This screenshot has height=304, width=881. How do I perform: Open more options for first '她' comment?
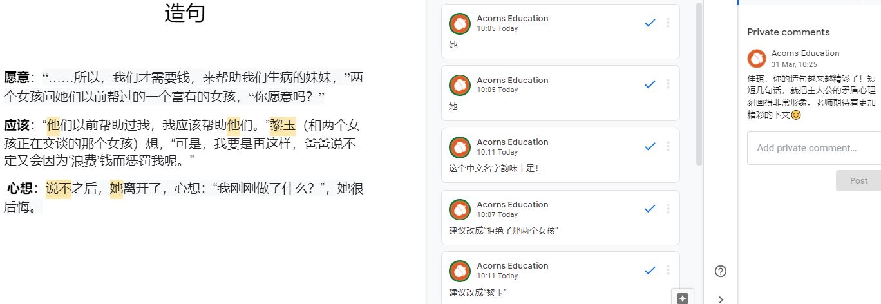coord(668,23)
